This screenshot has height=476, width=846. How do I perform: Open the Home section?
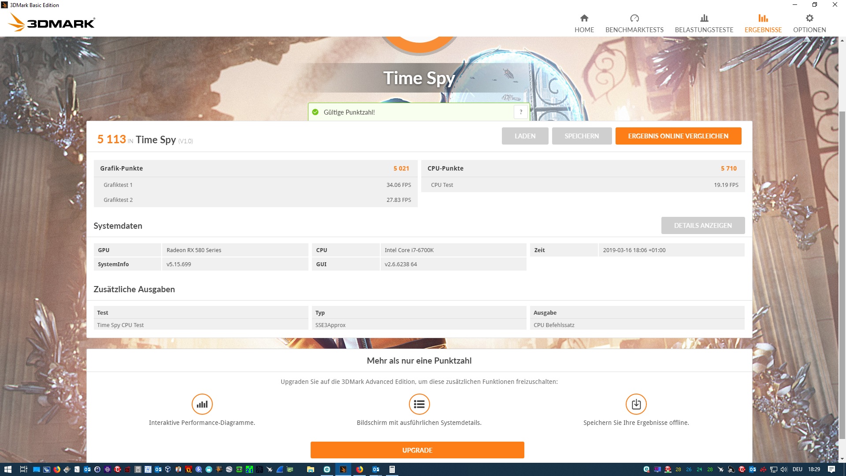point(584,23)
